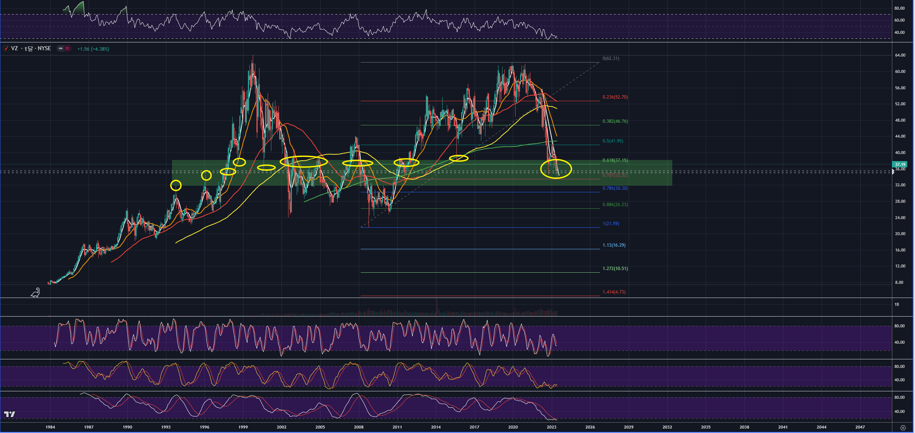Click the 1.272(10.51) Fibonacci extension label
Viewport: 915px width, 433px height.
click(615, 269)
